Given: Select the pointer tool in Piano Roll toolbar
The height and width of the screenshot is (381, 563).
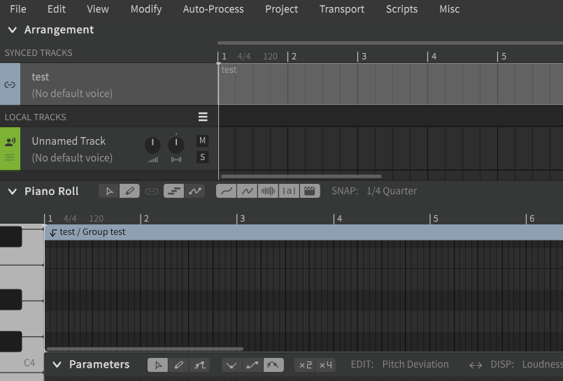Looking at the screenshot, I should click(109, 192).
